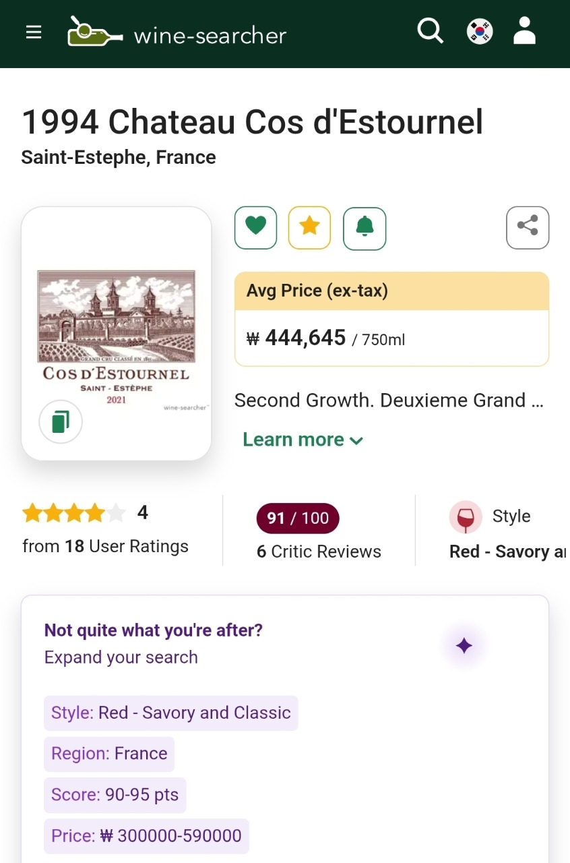Screen dimensions: 570x863
Task: Open the Avg Price (ex-tax) box
Action: click(391, 319)
